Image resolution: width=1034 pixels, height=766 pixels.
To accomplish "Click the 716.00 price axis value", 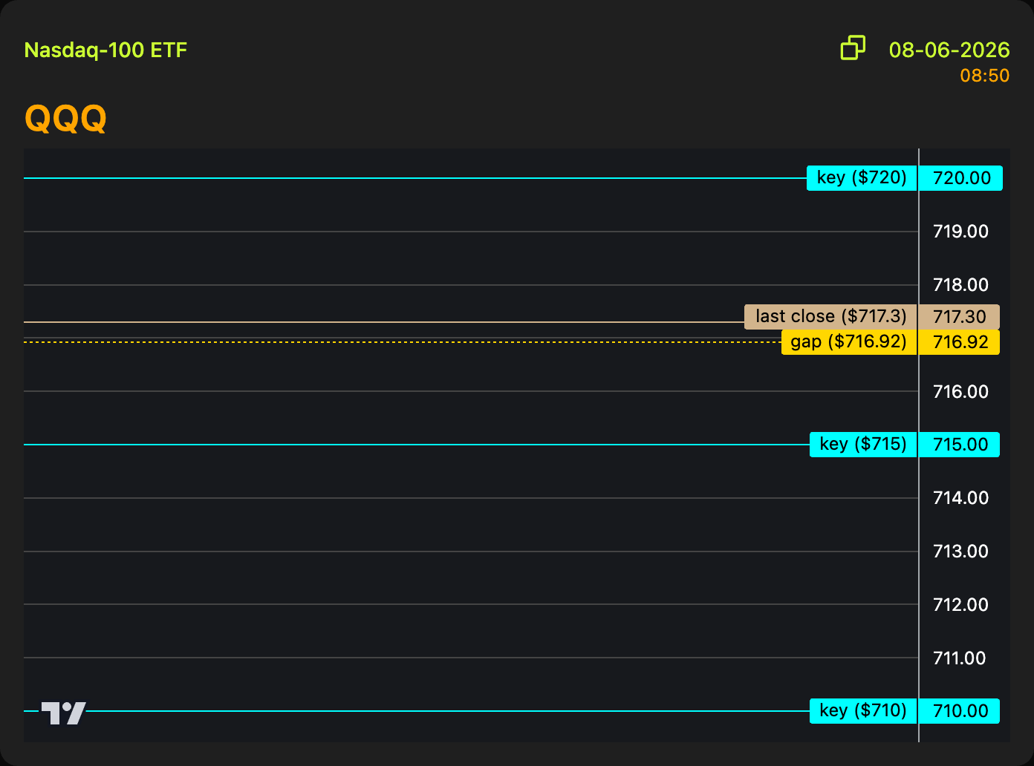I will coord(960,391).
